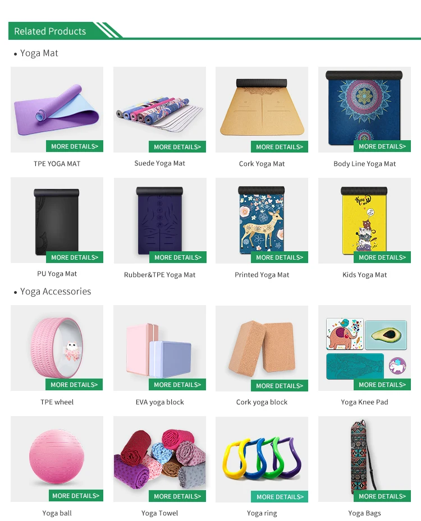421x521 pixels.
Task: Click MORE DETAILS on TPE Yoga Mat
Action: pos(75,146)
